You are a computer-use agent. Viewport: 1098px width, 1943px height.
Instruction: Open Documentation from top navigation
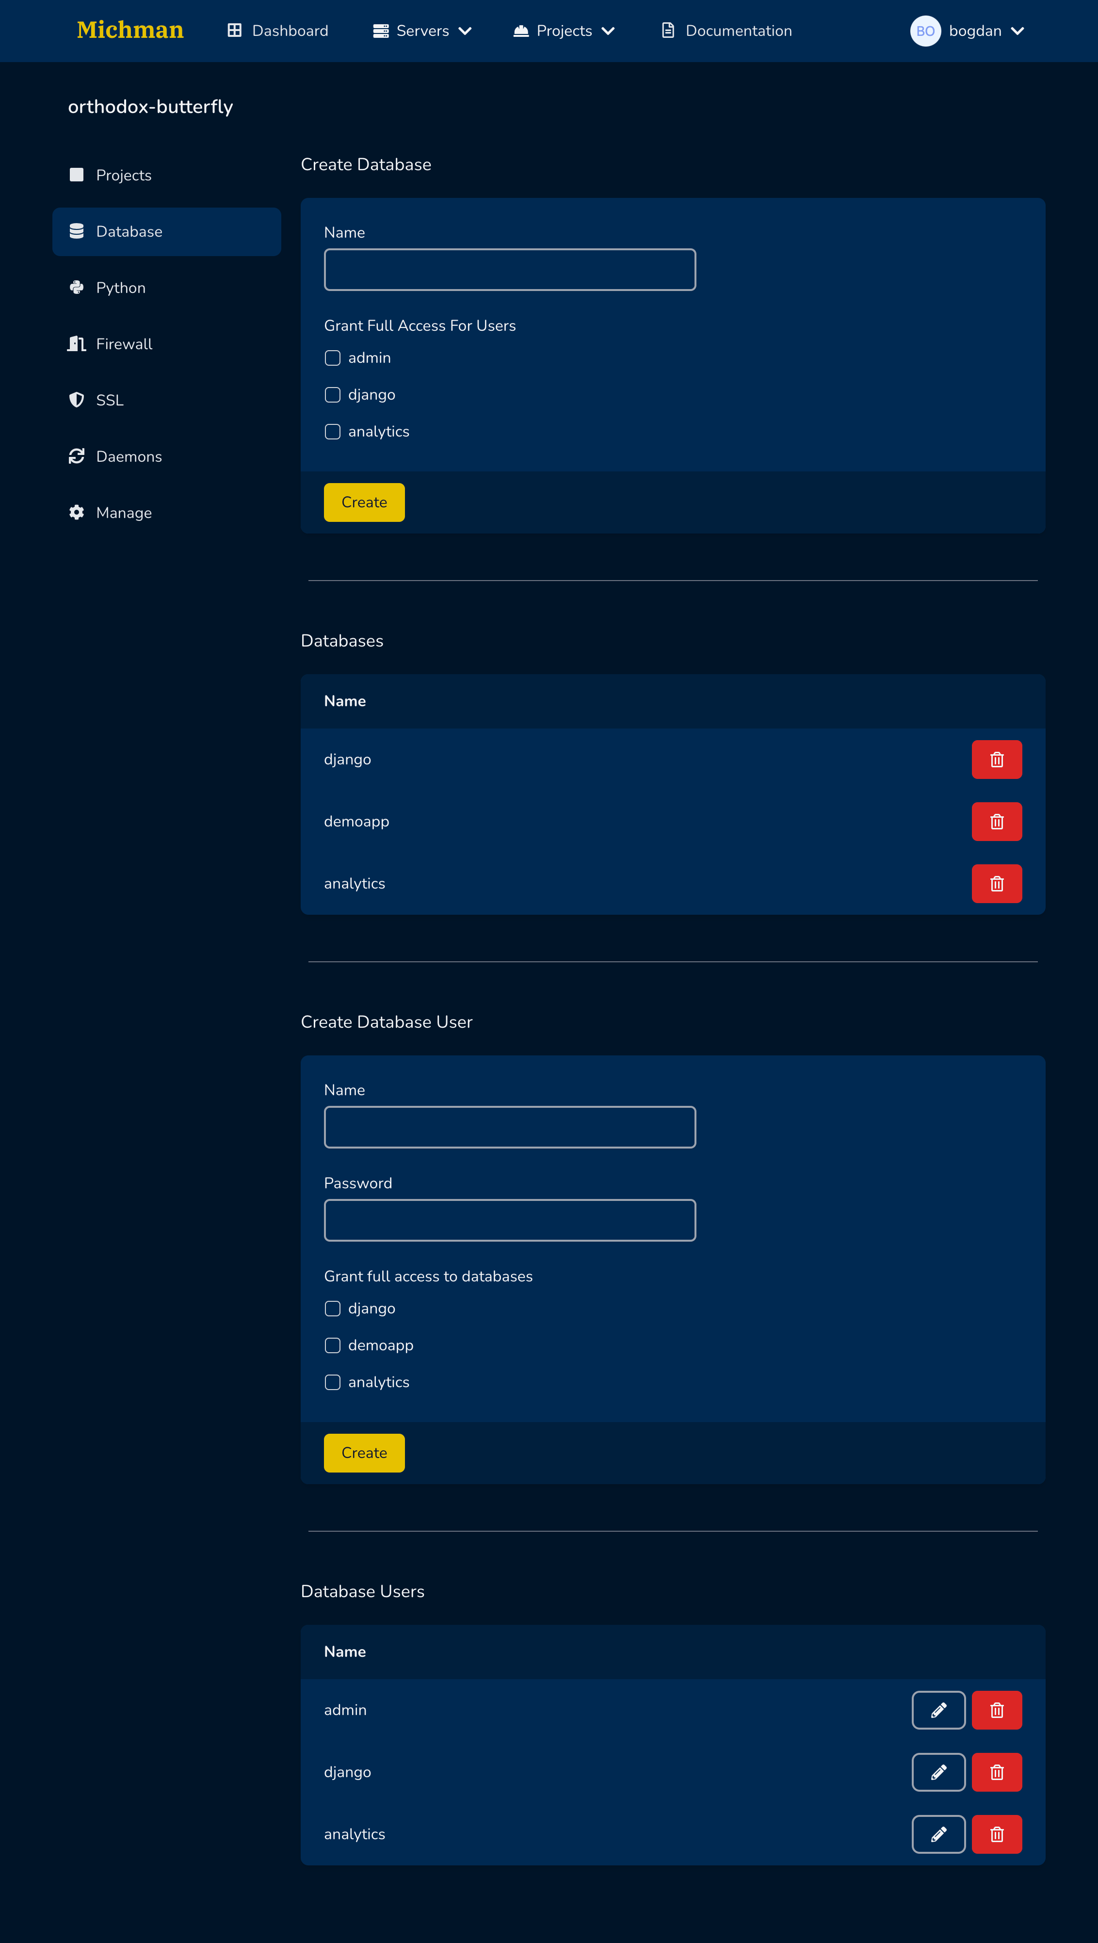pyautogui.click(x=726, y=31)
